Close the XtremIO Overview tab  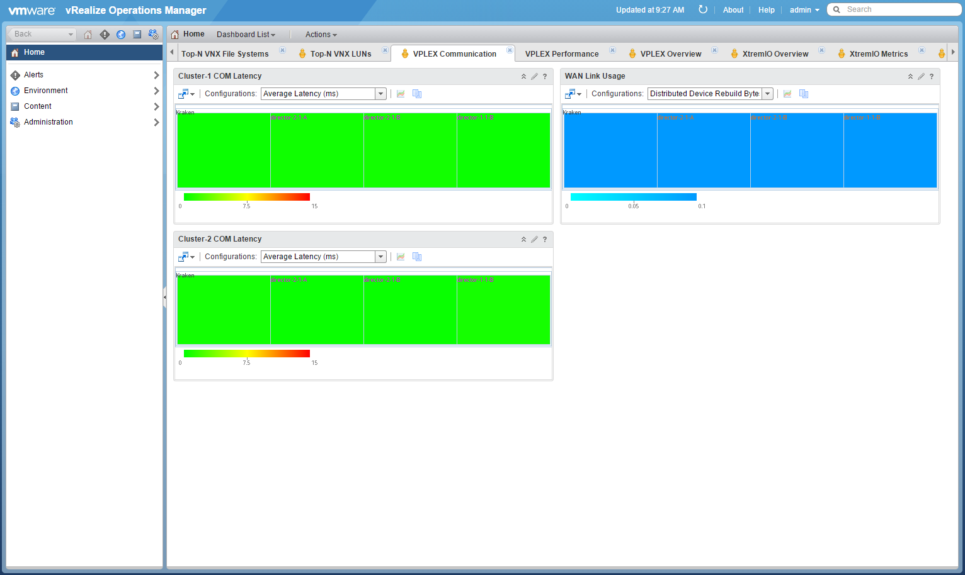(x=822, y=50)
